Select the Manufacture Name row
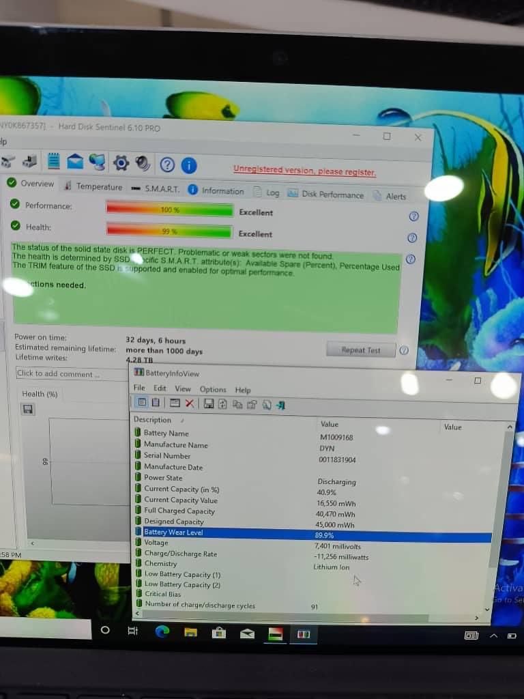524x699 pixels. click(312, 446)
